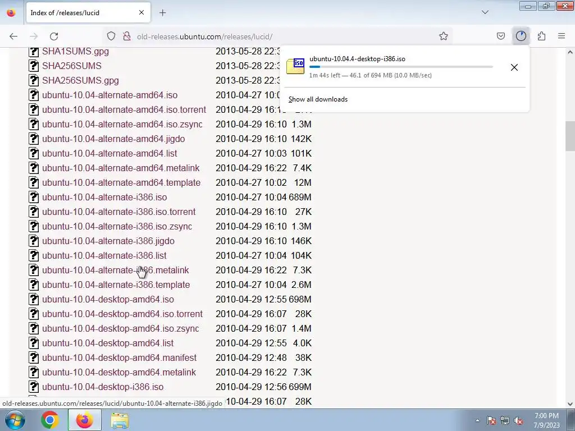Show hidden system tray icons

(477, 420)
